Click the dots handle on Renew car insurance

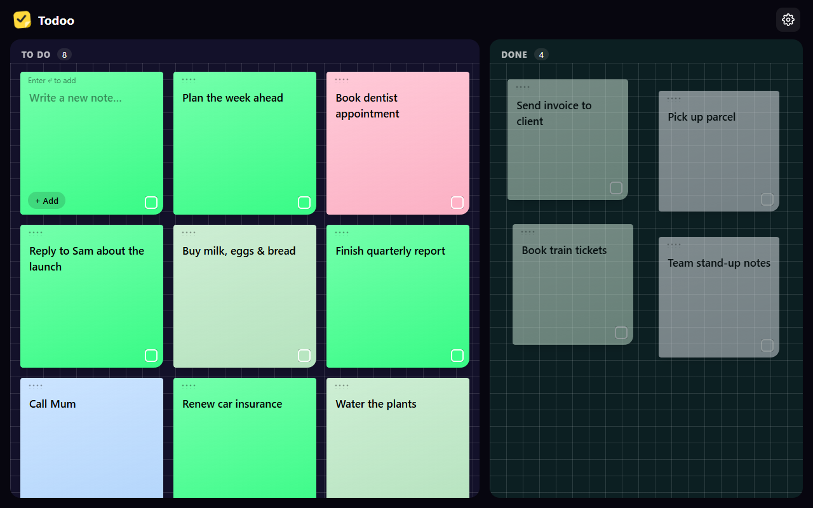point(189,385)
